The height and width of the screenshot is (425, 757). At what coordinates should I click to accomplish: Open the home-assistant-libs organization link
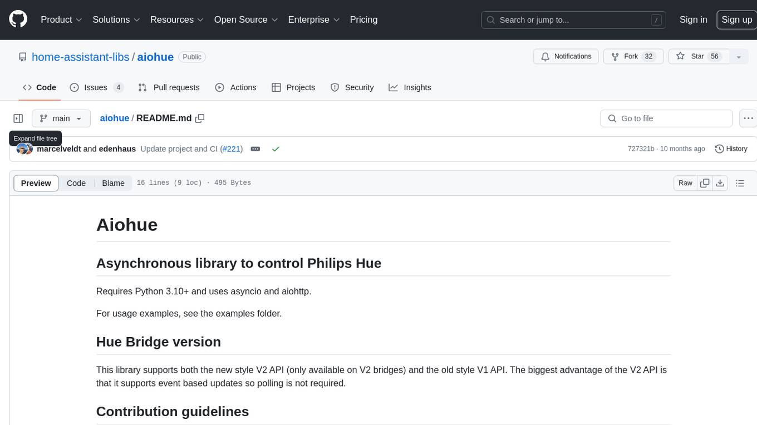(x=80, y=57)
